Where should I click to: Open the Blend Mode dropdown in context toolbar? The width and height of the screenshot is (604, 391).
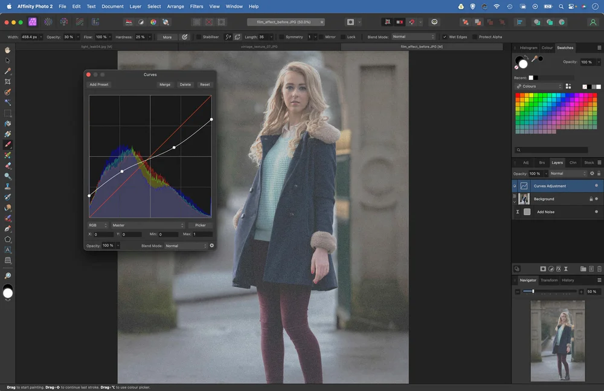click(x=413, y=37)
